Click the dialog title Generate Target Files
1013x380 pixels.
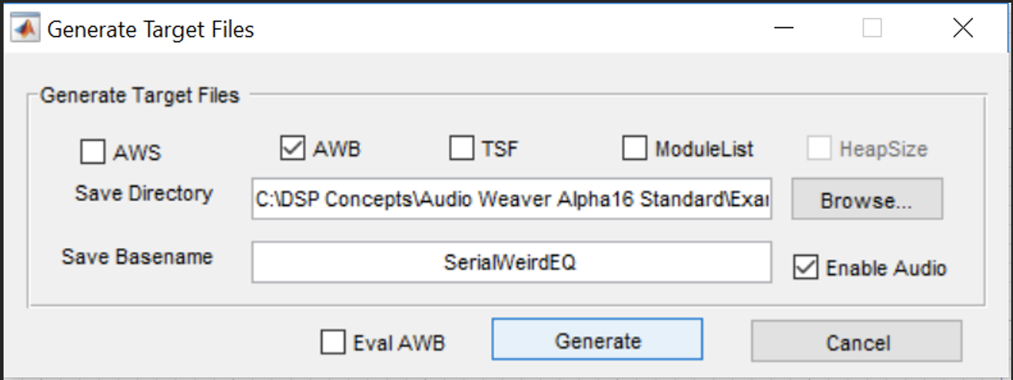pyautogui.click(x=151, y=29)
